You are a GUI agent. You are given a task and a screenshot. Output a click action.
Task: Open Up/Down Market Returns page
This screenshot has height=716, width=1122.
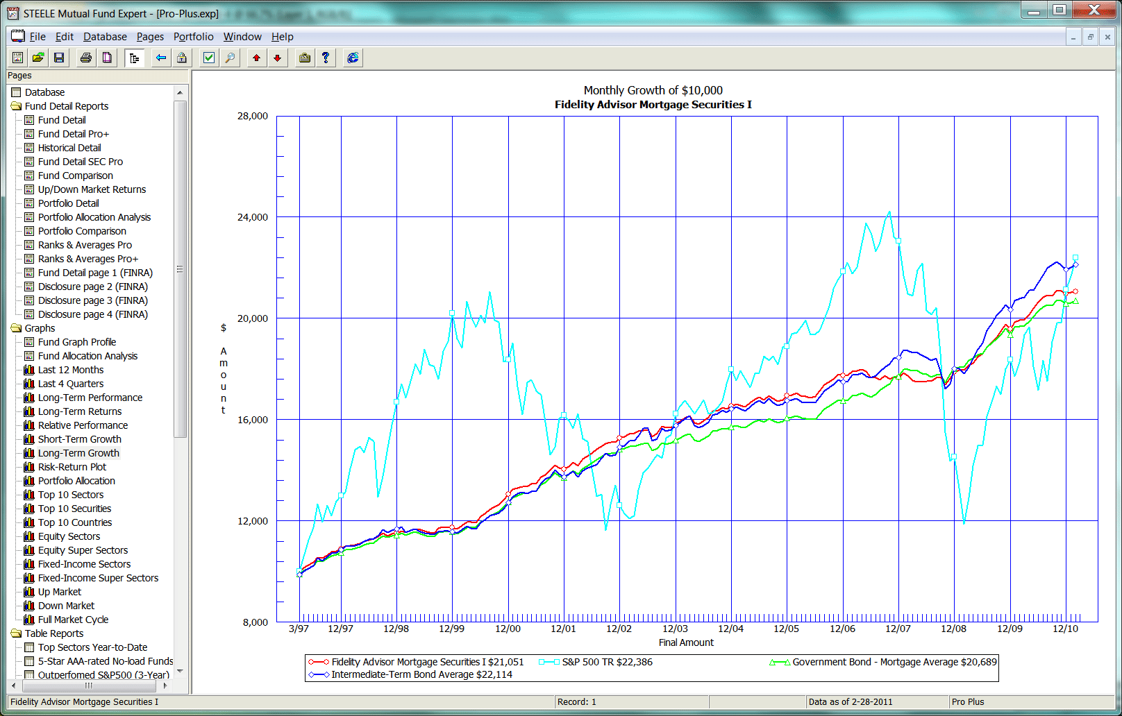coord(92,189)
